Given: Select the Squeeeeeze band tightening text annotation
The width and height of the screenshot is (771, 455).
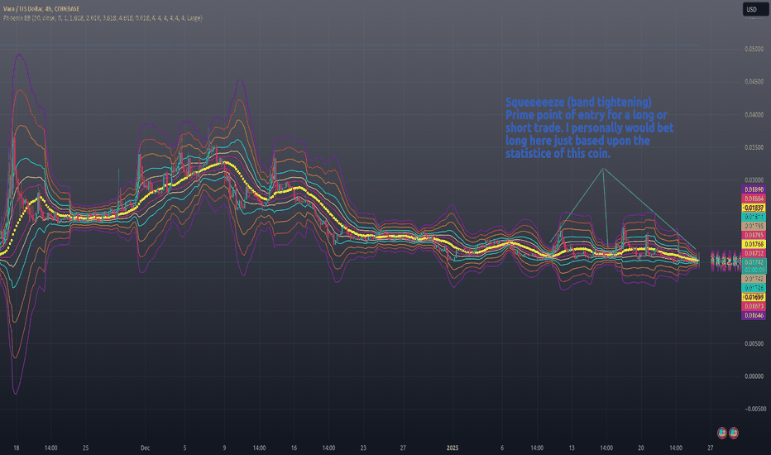Looking at the screenshot, I should tap(590, 128).
